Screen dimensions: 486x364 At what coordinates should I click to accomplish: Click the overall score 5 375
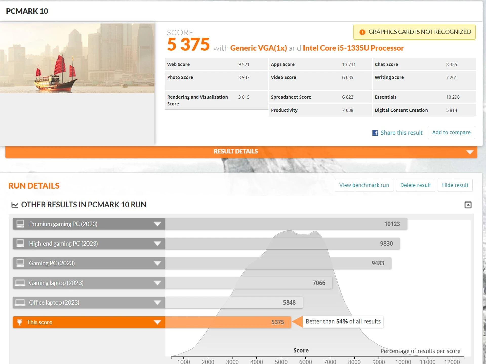coord(188,45)
